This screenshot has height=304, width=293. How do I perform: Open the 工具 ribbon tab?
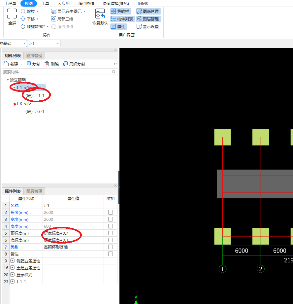point(45,4)
